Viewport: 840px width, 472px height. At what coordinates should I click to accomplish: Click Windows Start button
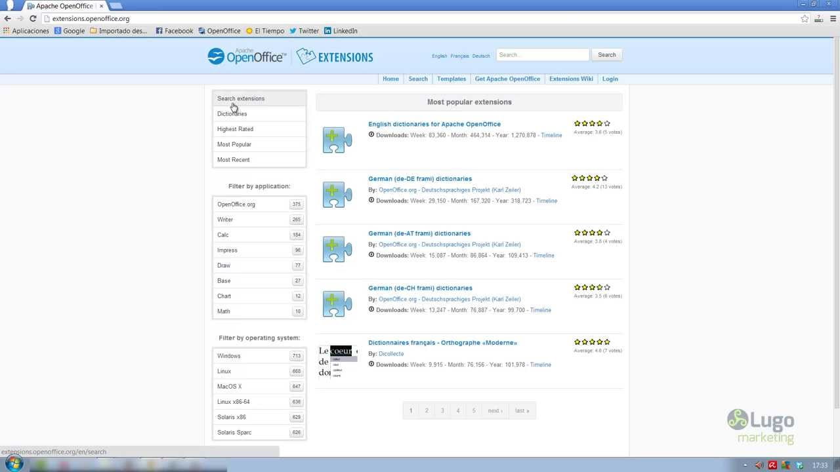(14, 464)
